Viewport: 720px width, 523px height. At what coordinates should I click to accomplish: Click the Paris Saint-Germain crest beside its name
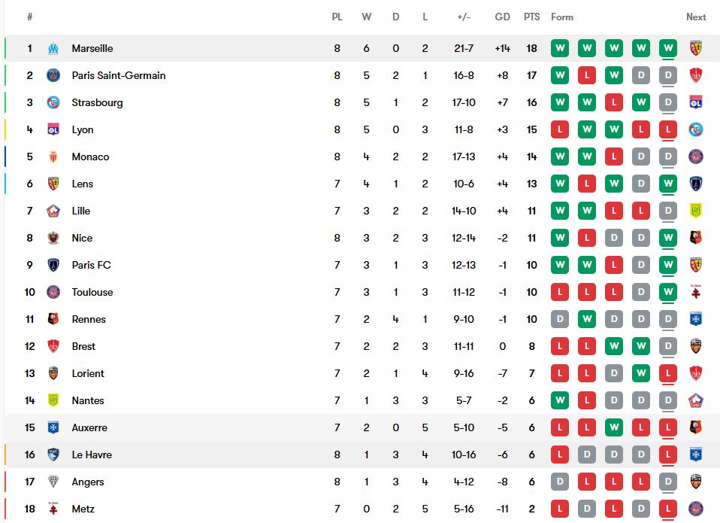pos(53,75)
